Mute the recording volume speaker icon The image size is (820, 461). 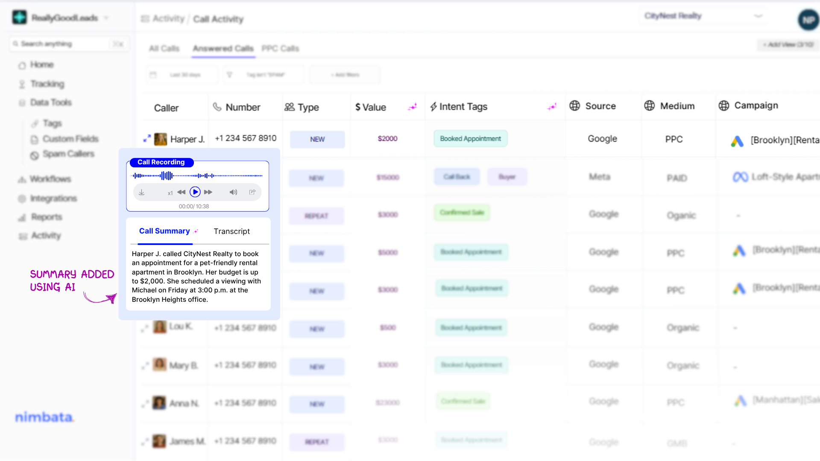coord(233,192)
